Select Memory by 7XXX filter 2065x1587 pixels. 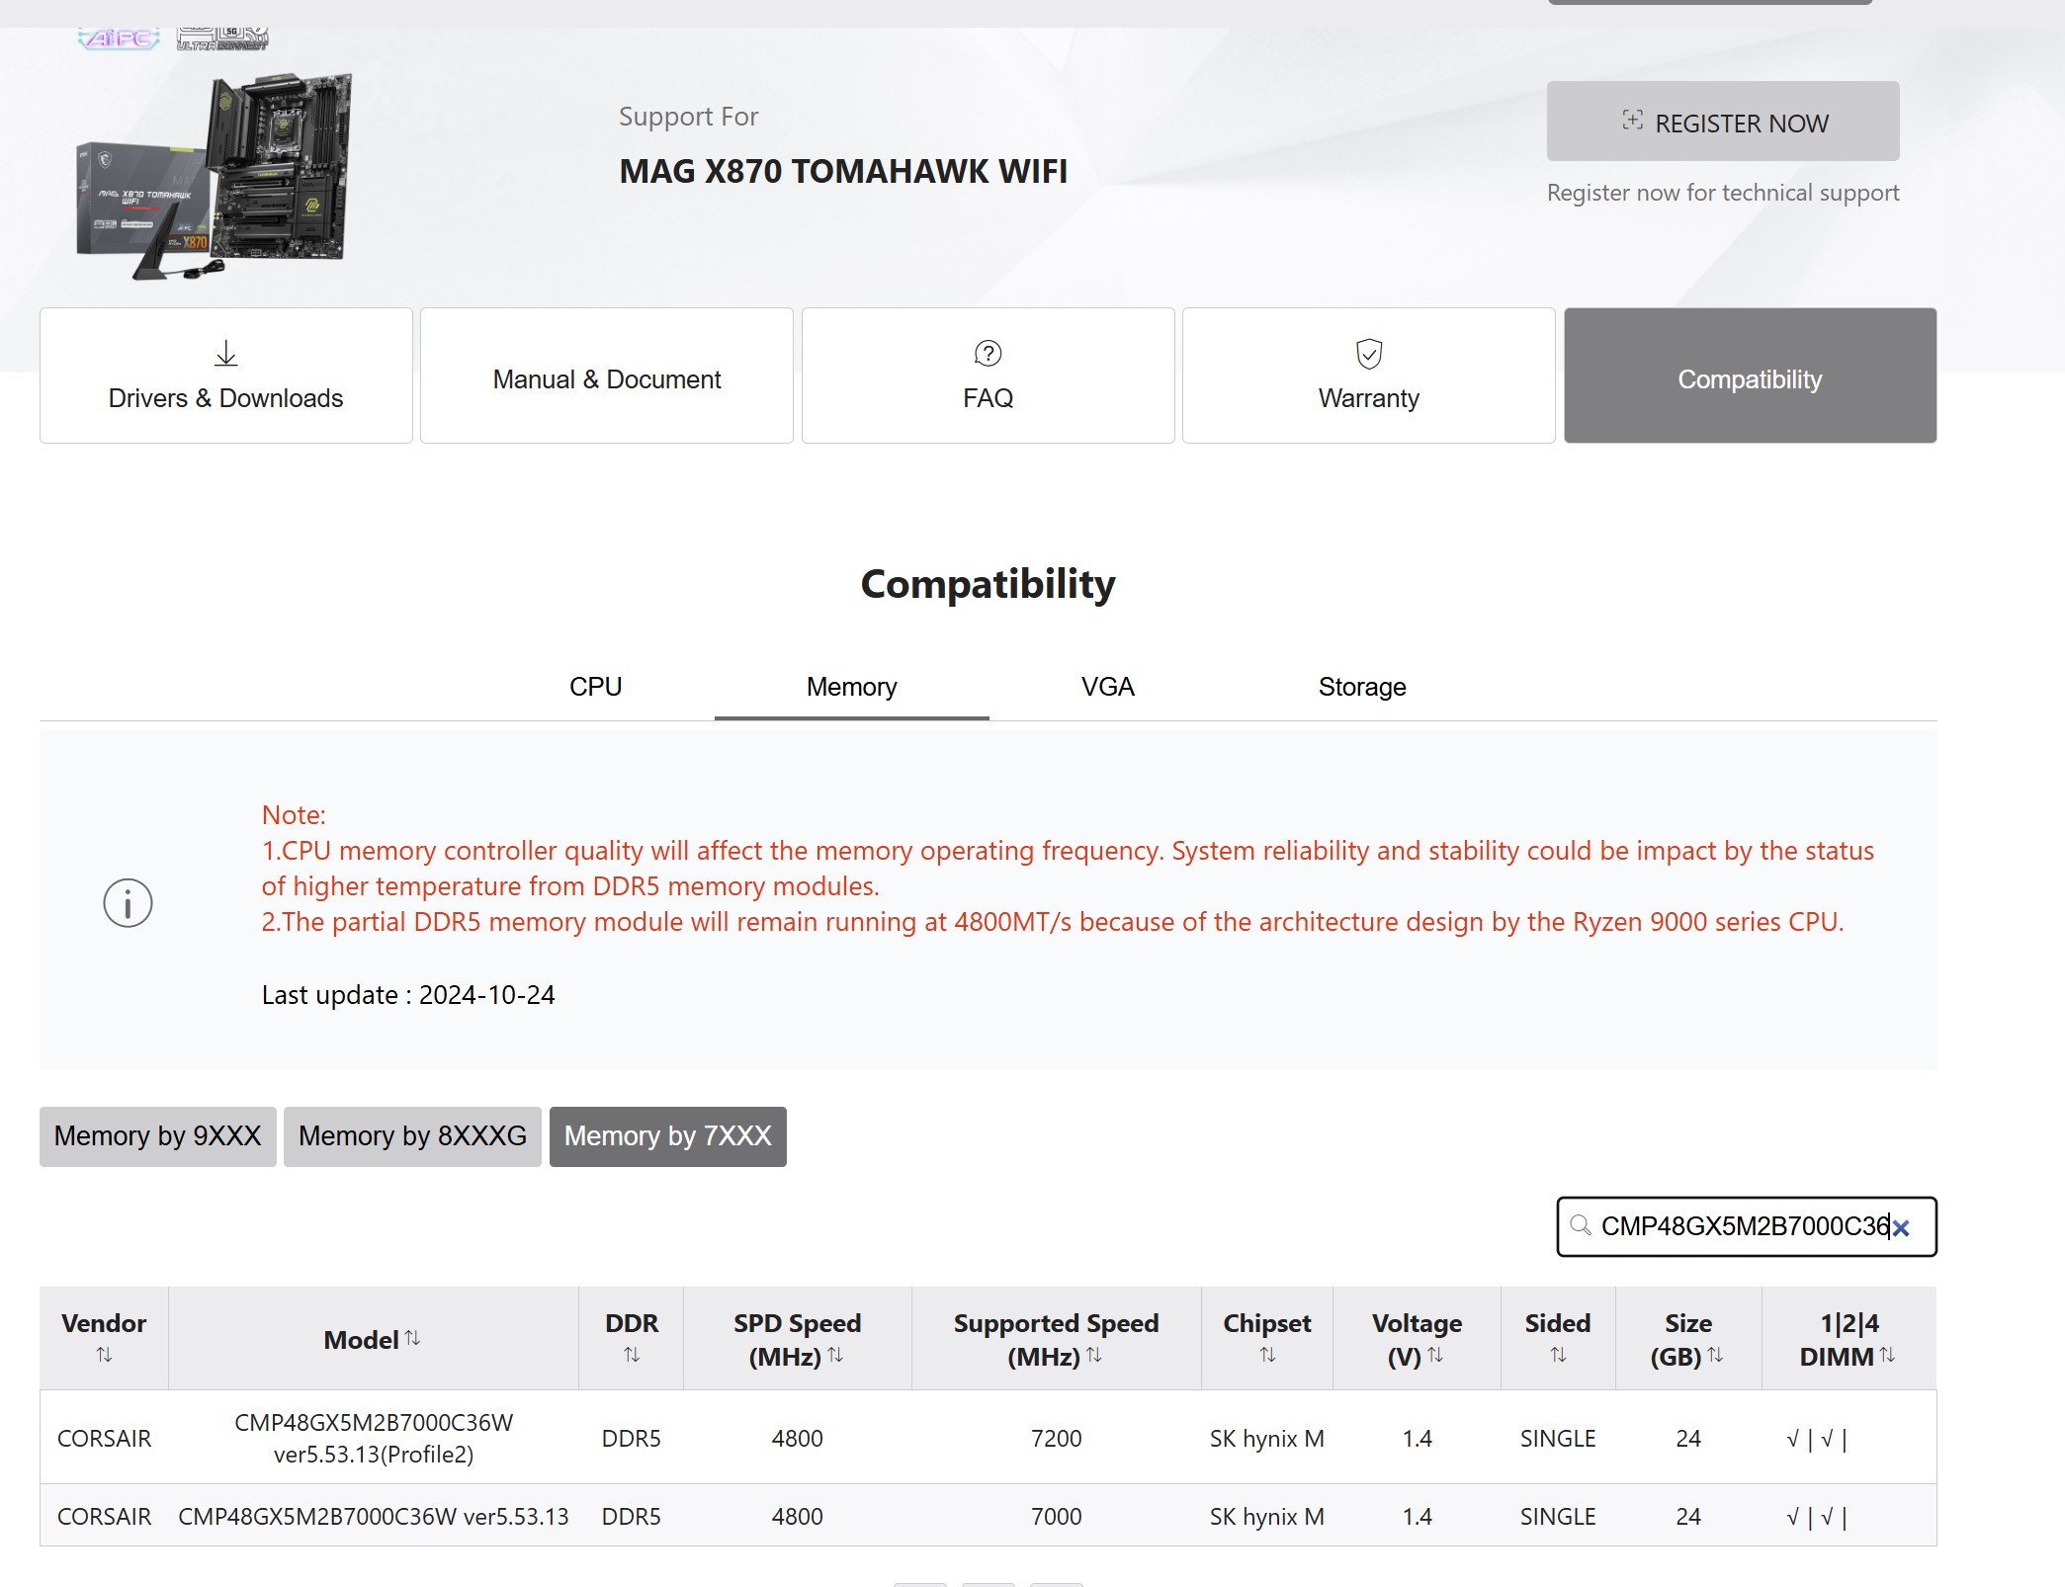pyautogui.click(x=667, y=1136)
